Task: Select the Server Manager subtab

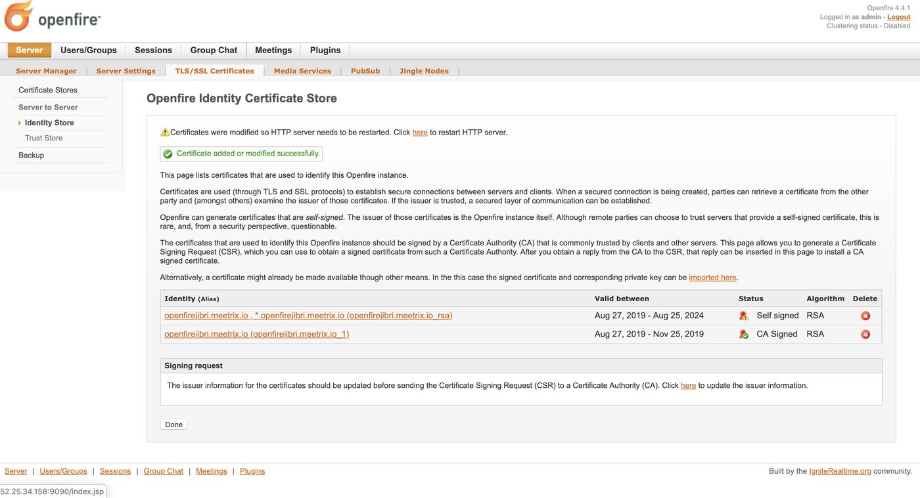Action: (46, 71)
